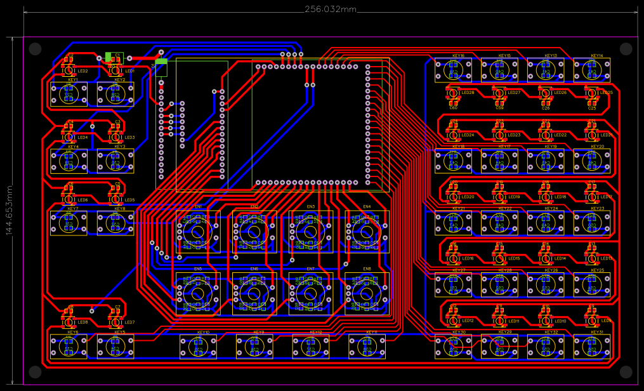Select the KEY31 switch in the bottom-right corner
Screen dimensions: 644x391
593,348
